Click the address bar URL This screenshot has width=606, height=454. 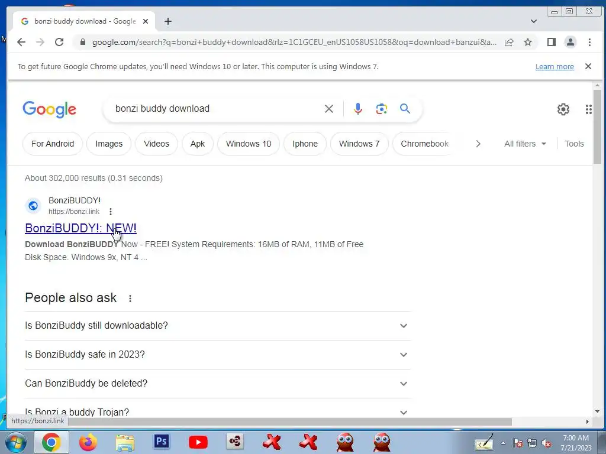294,42
